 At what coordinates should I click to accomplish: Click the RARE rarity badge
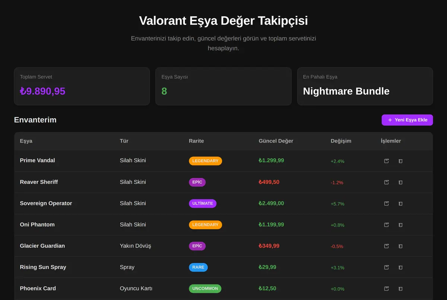pyautogui.click(x=198, y=267)
